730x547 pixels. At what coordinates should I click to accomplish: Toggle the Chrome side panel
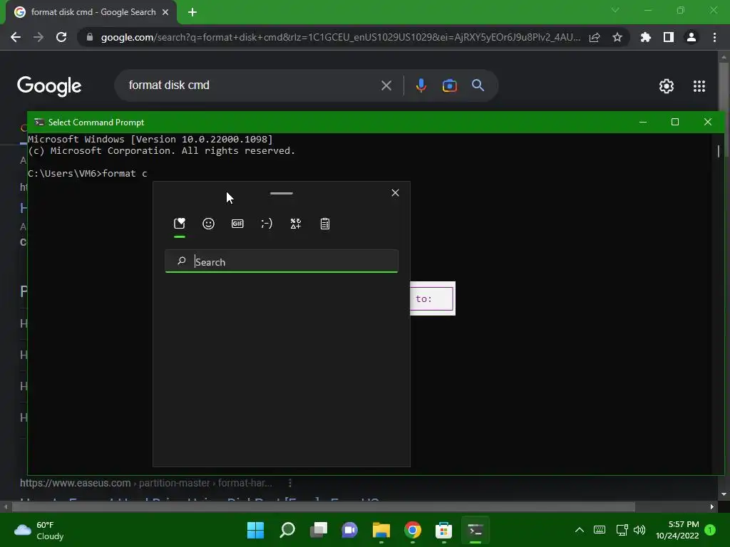tap(669, 37)
